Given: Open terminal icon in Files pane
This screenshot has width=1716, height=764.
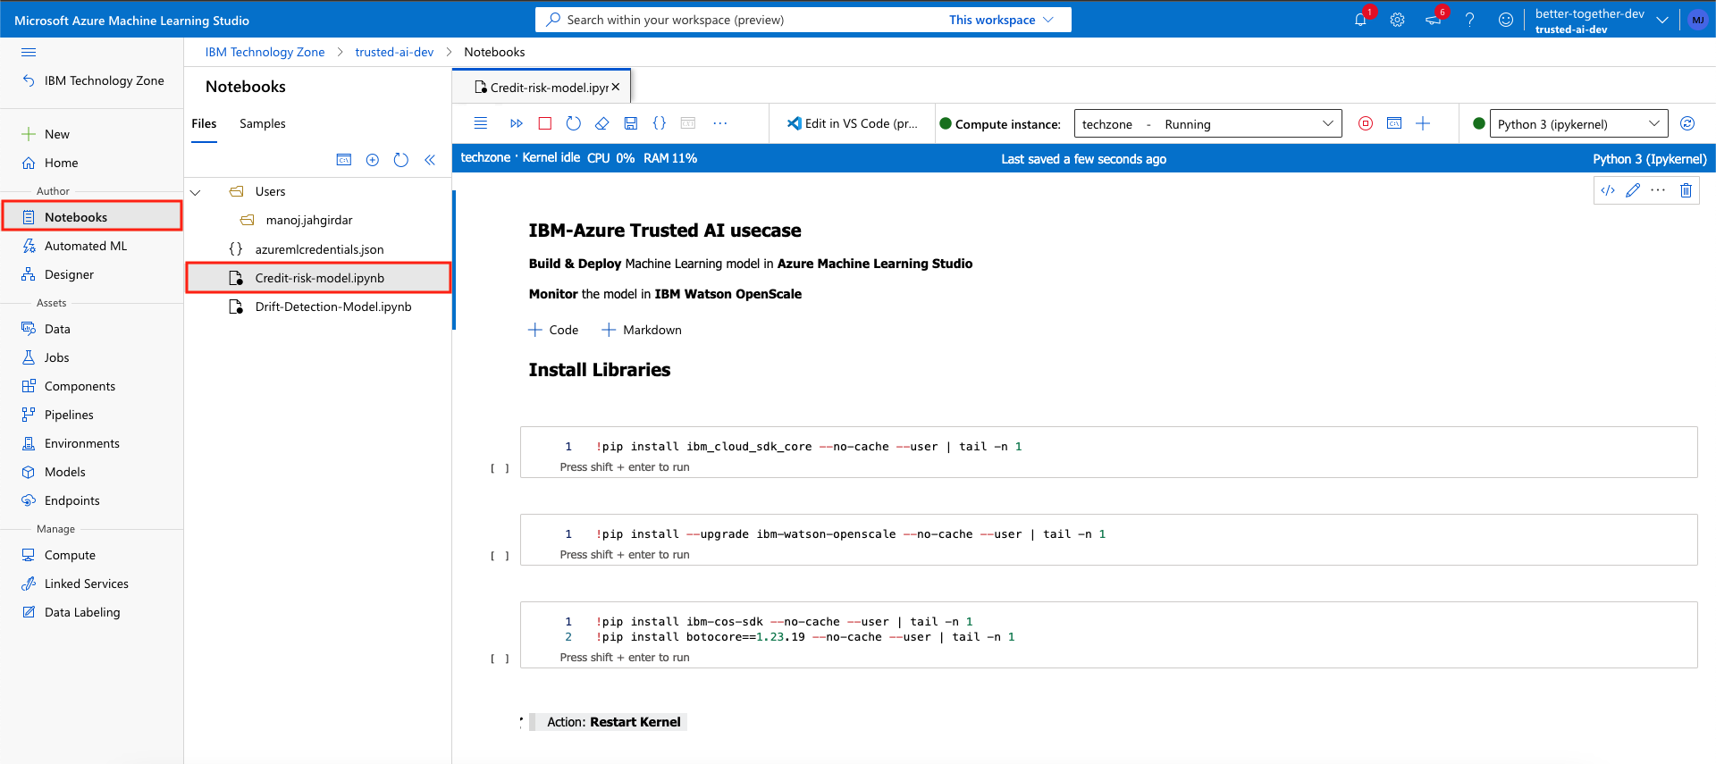Looking at the screenshot, I should (344, 160).
